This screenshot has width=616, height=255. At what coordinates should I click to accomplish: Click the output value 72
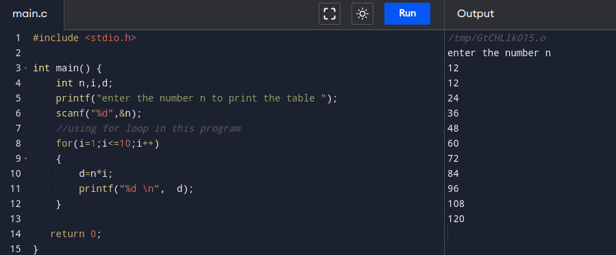pyautogui.click(x=453, y=159)
